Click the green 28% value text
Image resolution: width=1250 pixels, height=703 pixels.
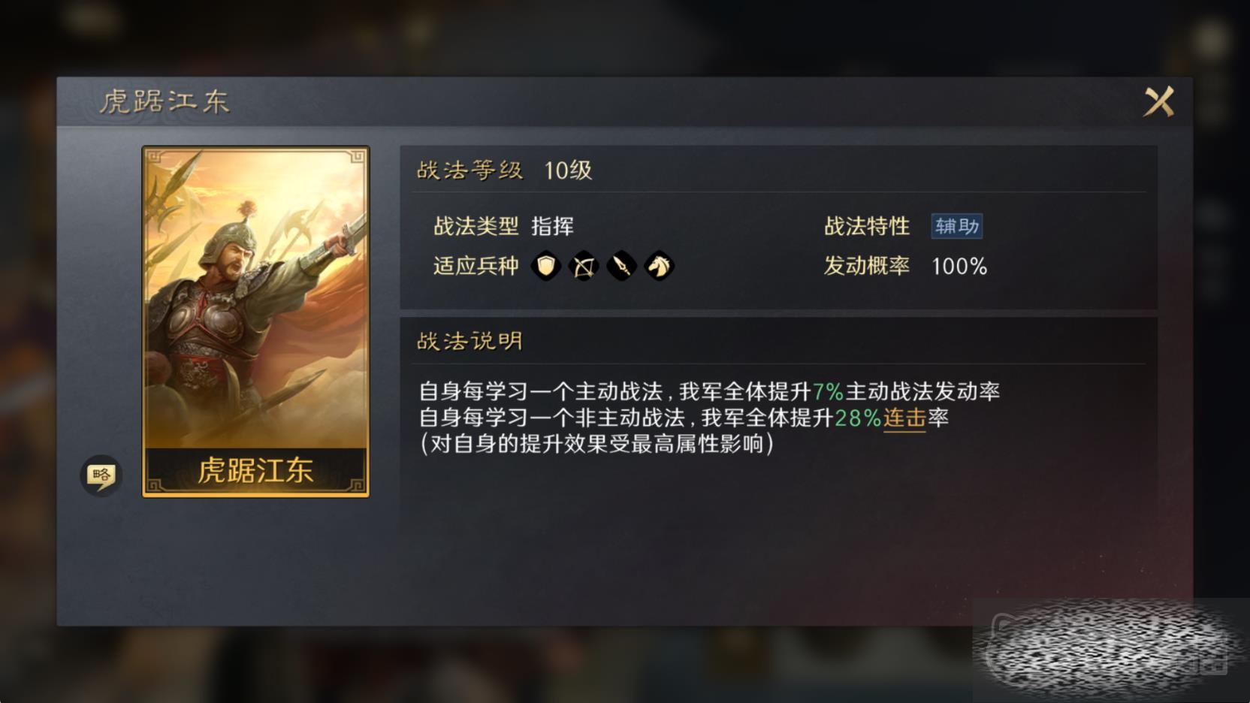[858, 418]
